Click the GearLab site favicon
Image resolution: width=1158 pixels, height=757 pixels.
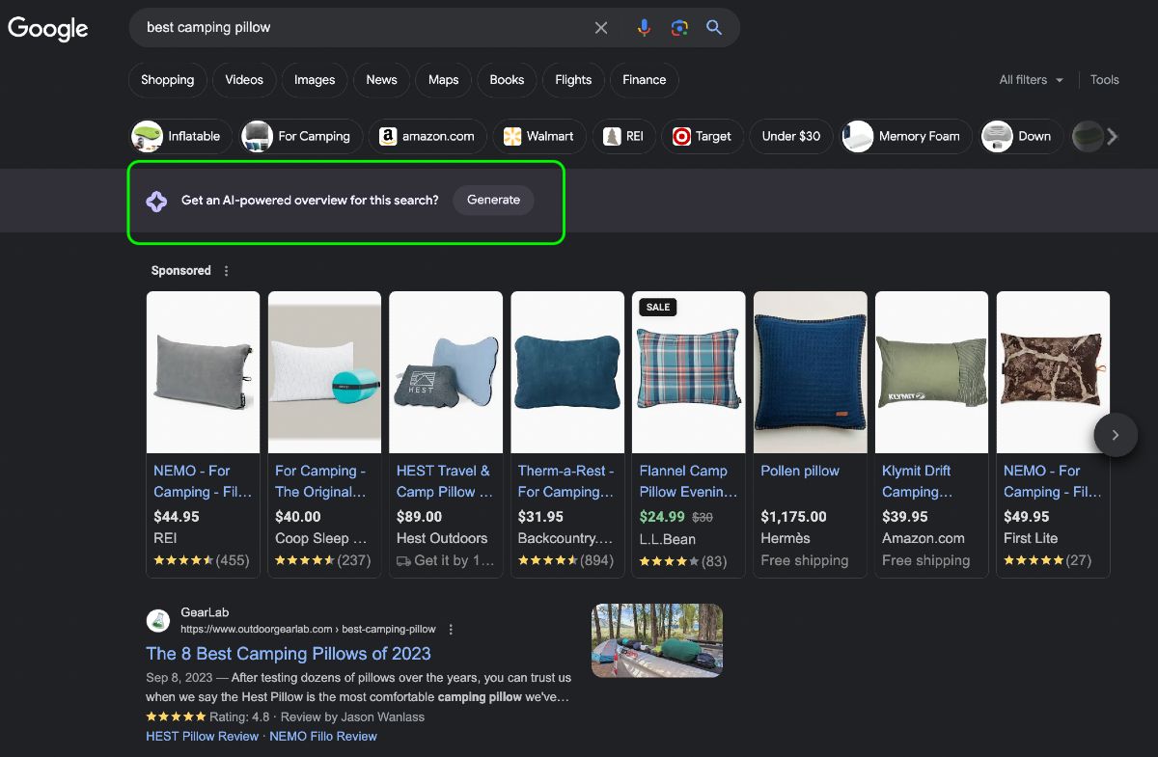coord(158,620)
